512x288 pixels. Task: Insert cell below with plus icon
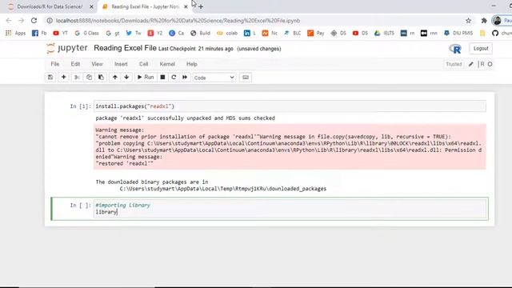[64, 78]
